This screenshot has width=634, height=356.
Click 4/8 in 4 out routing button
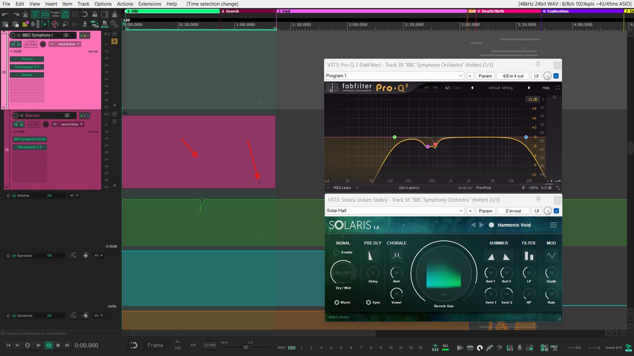click(513, 76)
